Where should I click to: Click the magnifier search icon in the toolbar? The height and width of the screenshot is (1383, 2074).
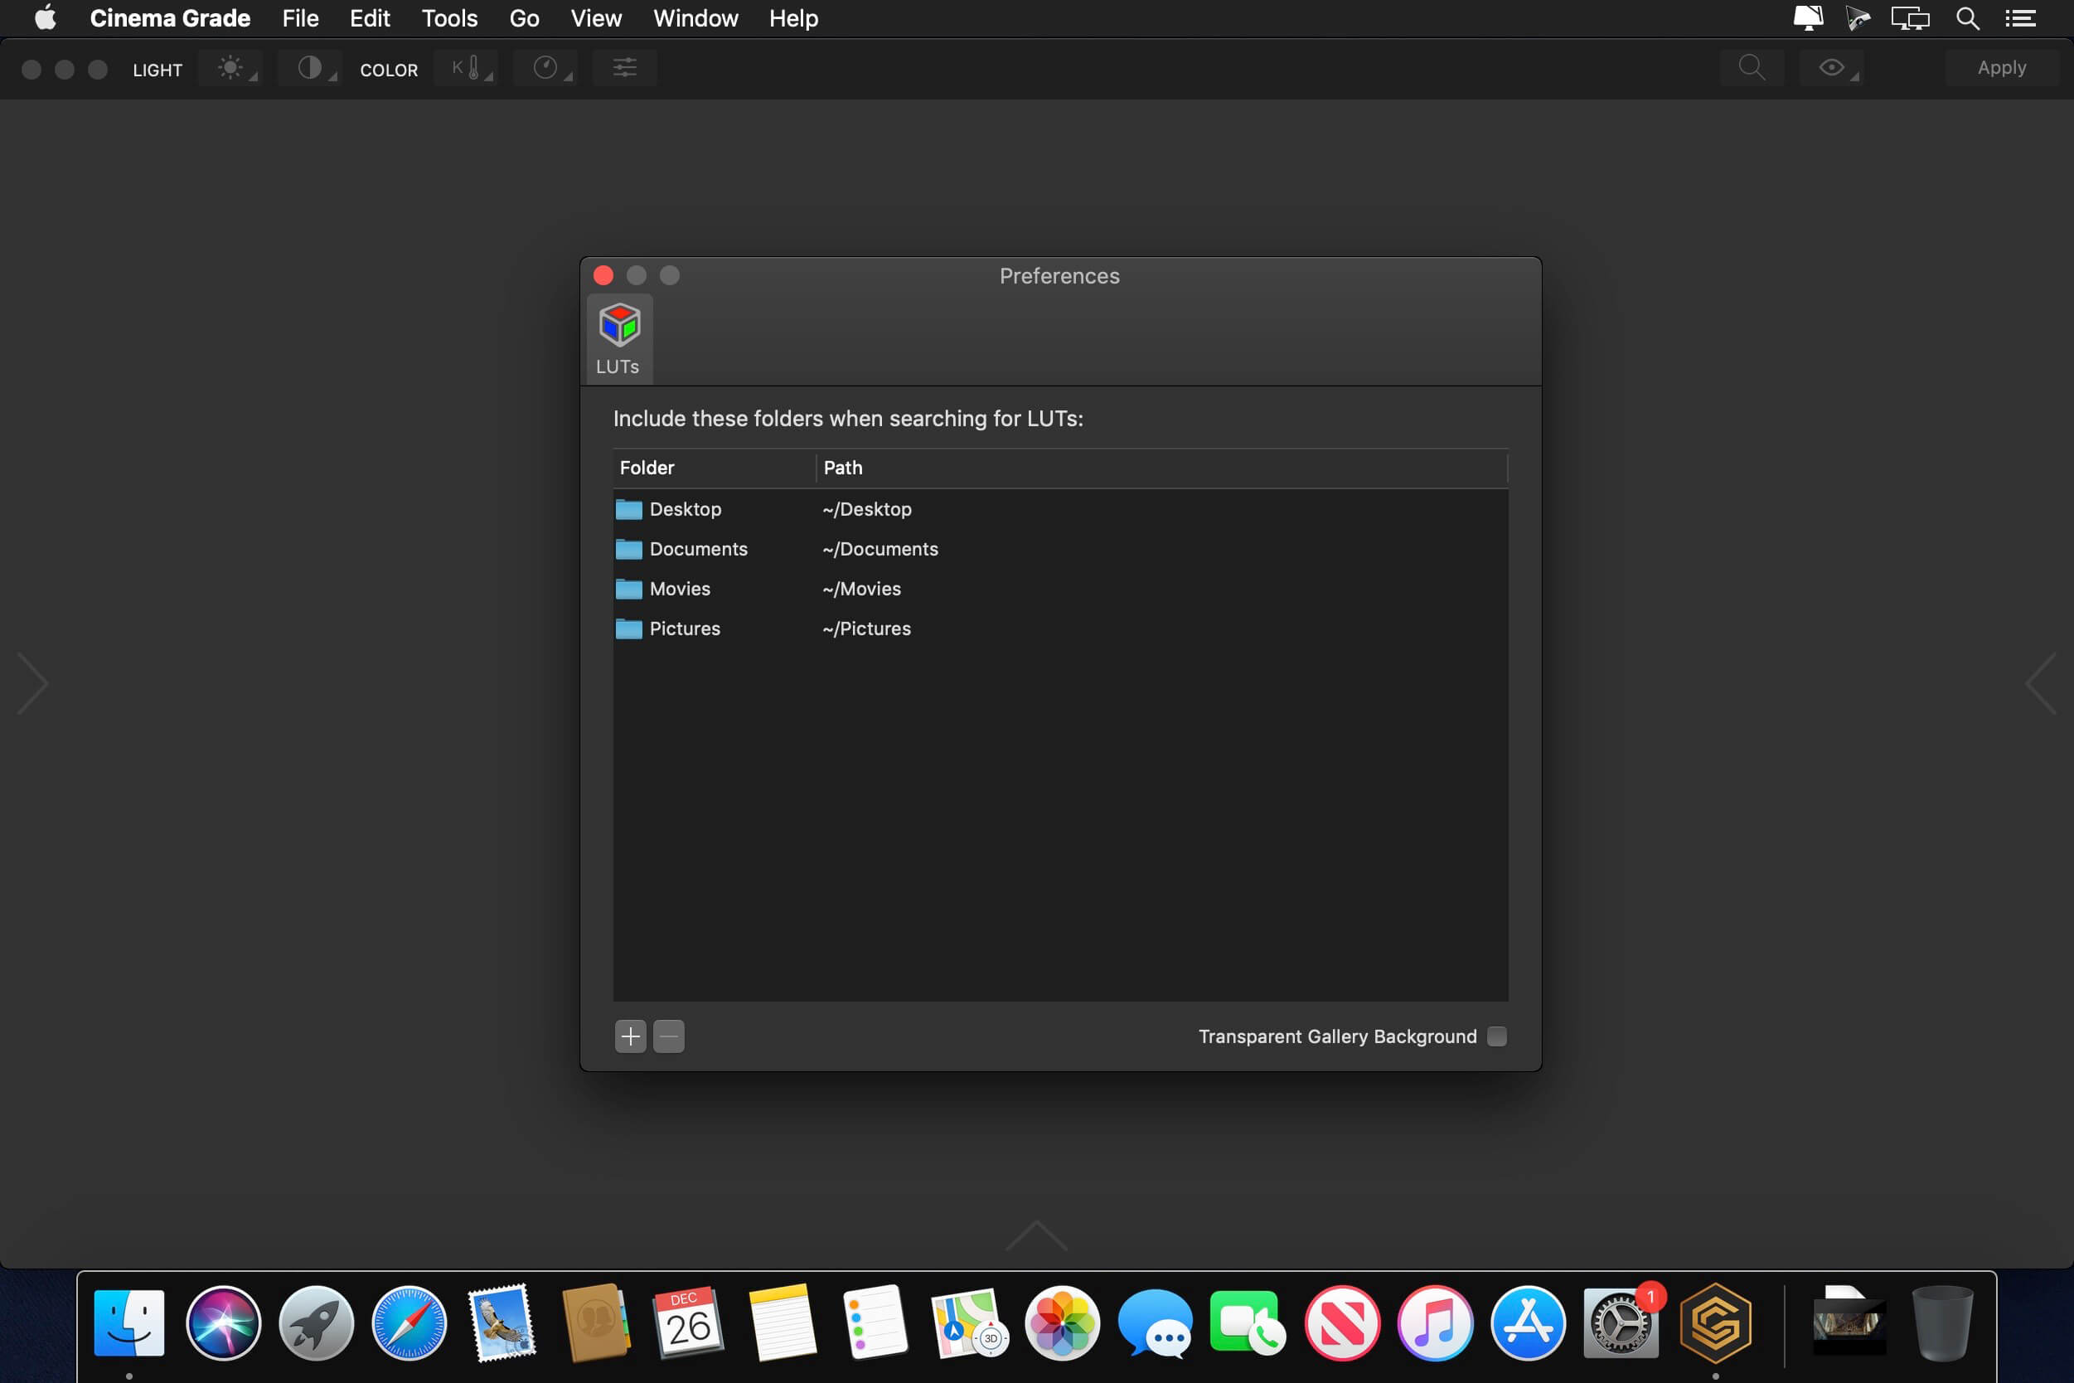1752,68
